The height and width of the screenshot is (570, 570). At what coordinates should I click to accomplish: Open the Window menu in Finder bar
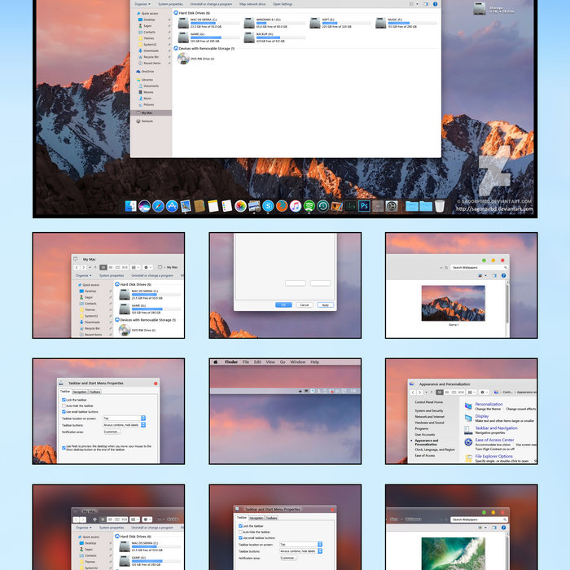(x=297, y=362)
